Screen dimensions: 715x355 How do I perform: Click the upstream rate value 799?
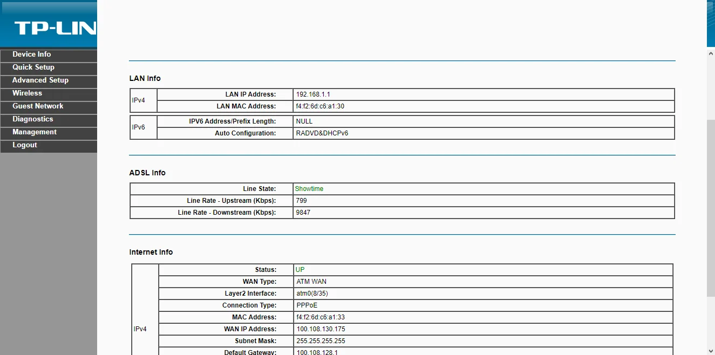pos(301,201)
